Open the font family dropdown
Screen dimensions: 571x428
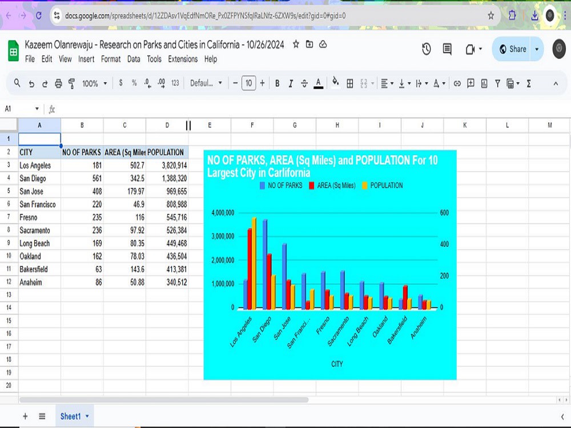point(206,83)
